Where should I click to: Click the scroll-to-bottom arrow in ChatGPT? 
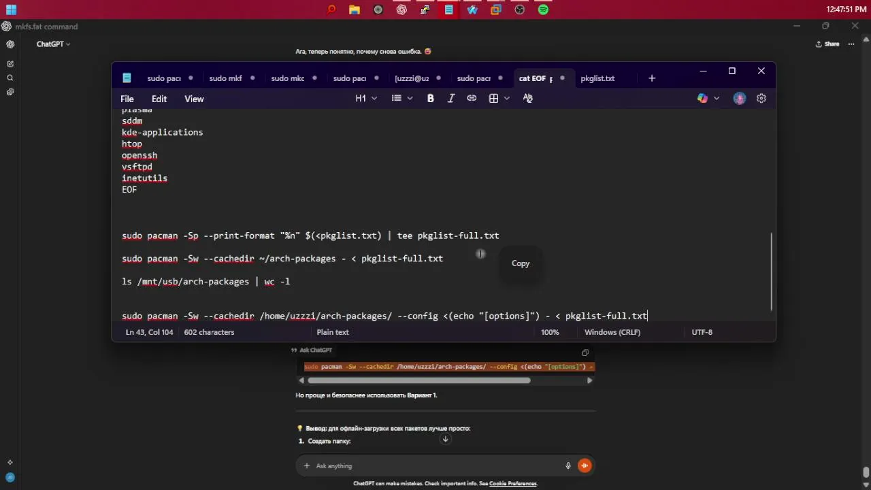(445, 440)
